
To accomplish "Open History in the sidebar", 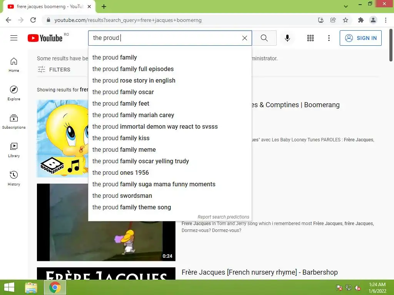I will 14,178.
